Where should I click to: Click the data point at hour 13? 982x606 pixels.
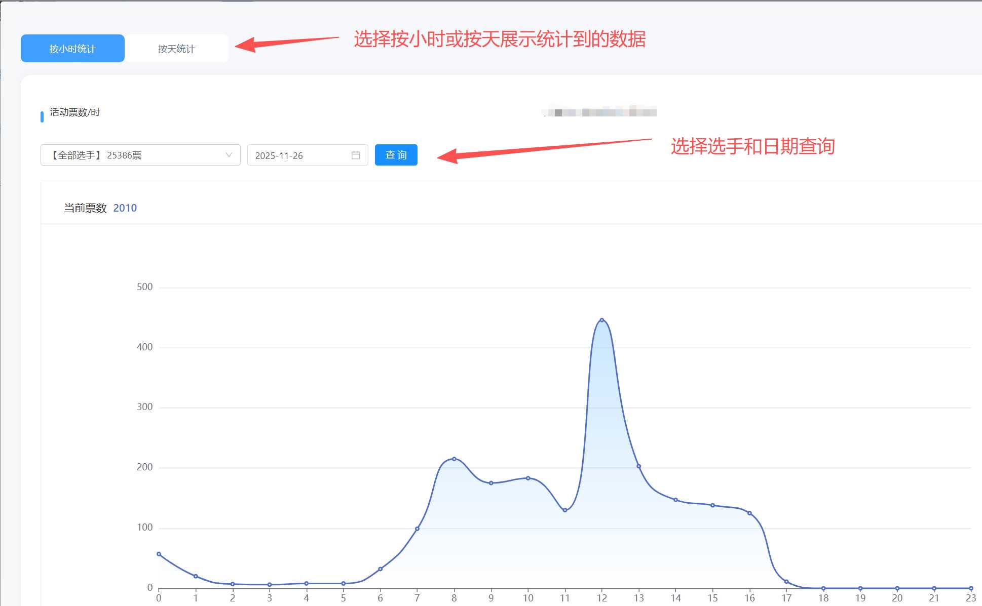click(638, 466)
